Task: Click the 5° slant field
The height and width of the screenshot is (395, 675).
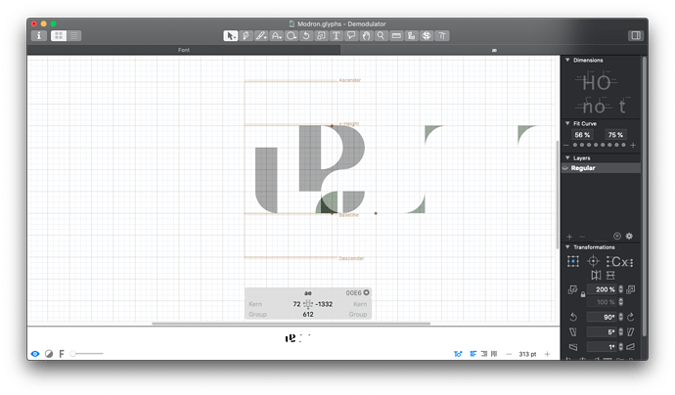Action: point(603,332)
